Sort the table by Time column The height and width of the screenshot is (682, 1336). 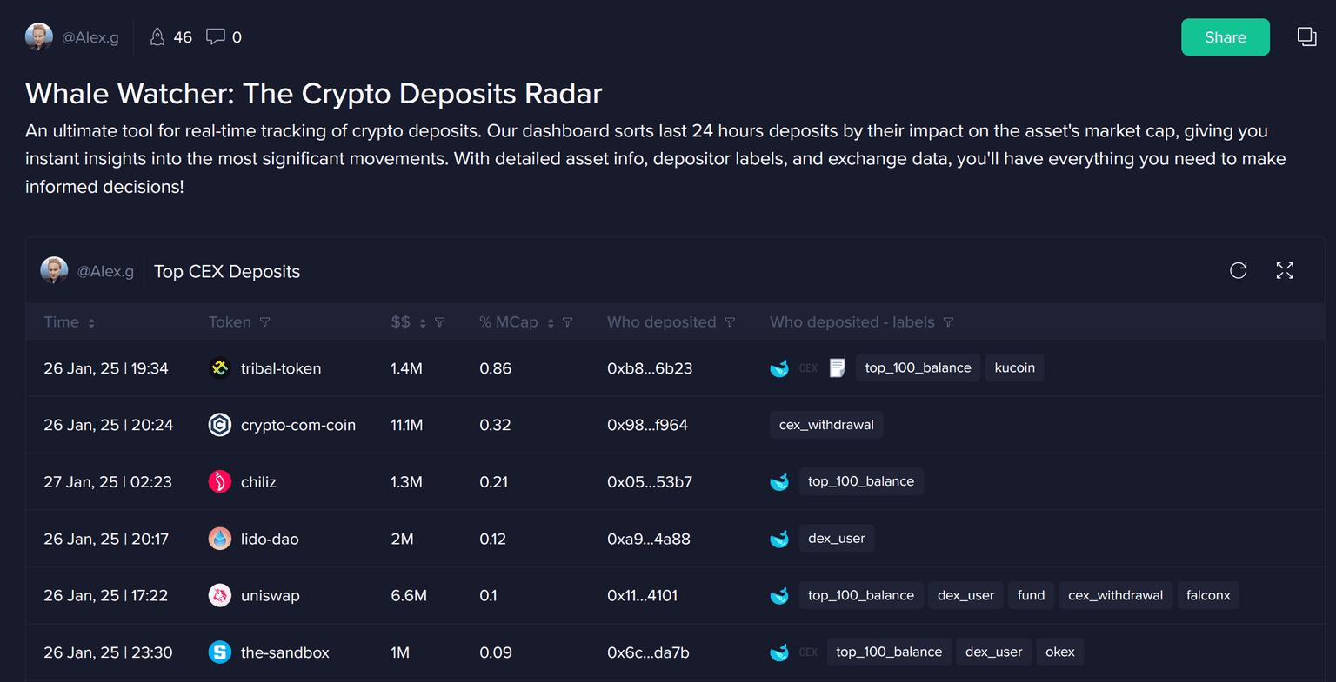point(91,323)
